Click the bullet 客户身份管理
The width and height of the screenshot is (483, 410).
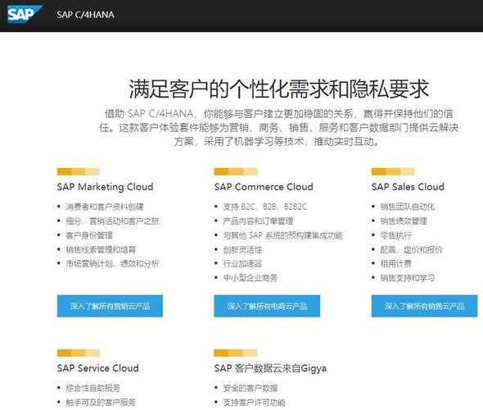(89, 235)
